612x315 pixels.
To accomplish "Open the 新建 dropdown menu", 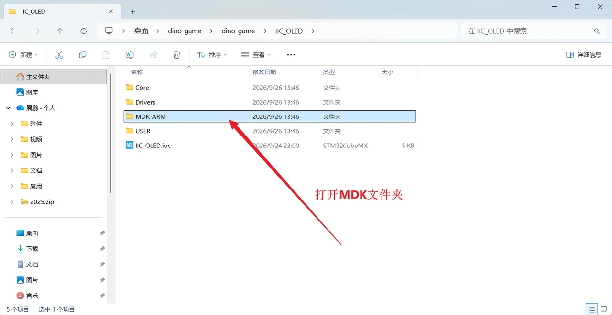I will pos(23,55).
